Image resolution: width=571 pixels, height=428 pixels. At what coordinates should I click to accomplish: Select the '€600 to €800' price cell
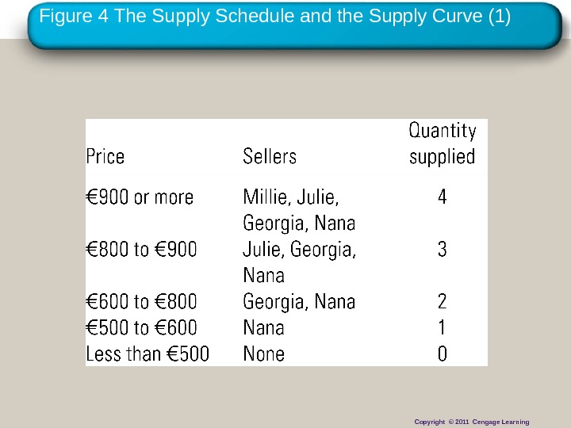coord(141,302)
